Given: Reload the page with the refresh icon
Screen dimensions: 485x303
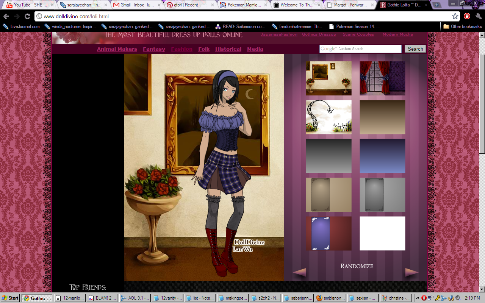Looking at the screenshot, I should pyautogui.click(x=27, y=16).
